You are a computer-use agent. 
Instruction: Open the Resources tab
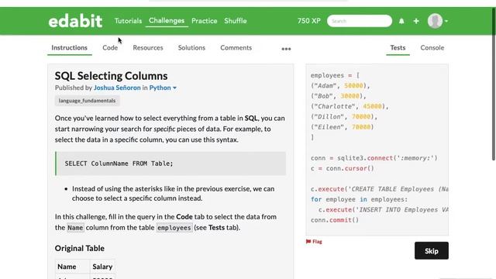(x=148, y=48)
